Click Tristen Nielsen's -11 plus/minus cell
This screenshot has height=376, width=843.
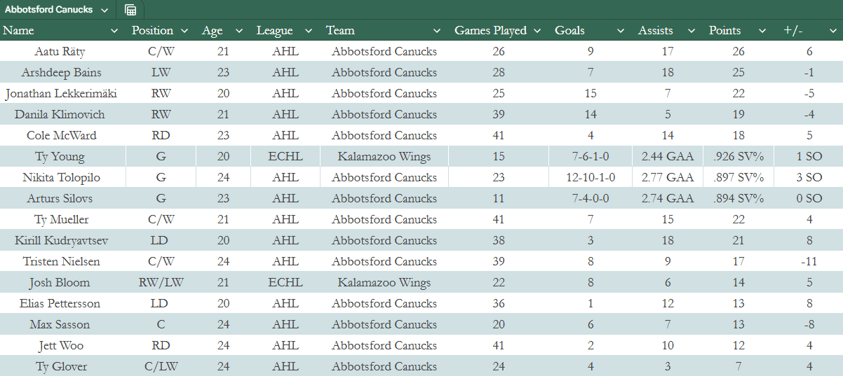[x=809, y=262]
